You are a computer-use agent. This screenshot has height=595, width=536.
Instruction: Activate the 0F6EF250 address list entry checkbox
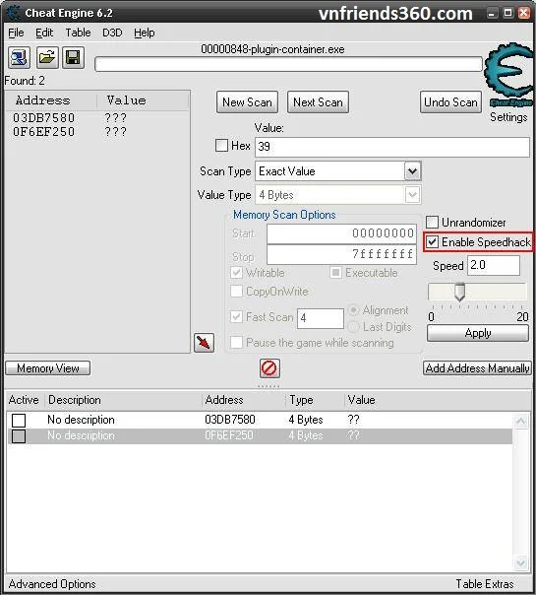coord(19,436)
